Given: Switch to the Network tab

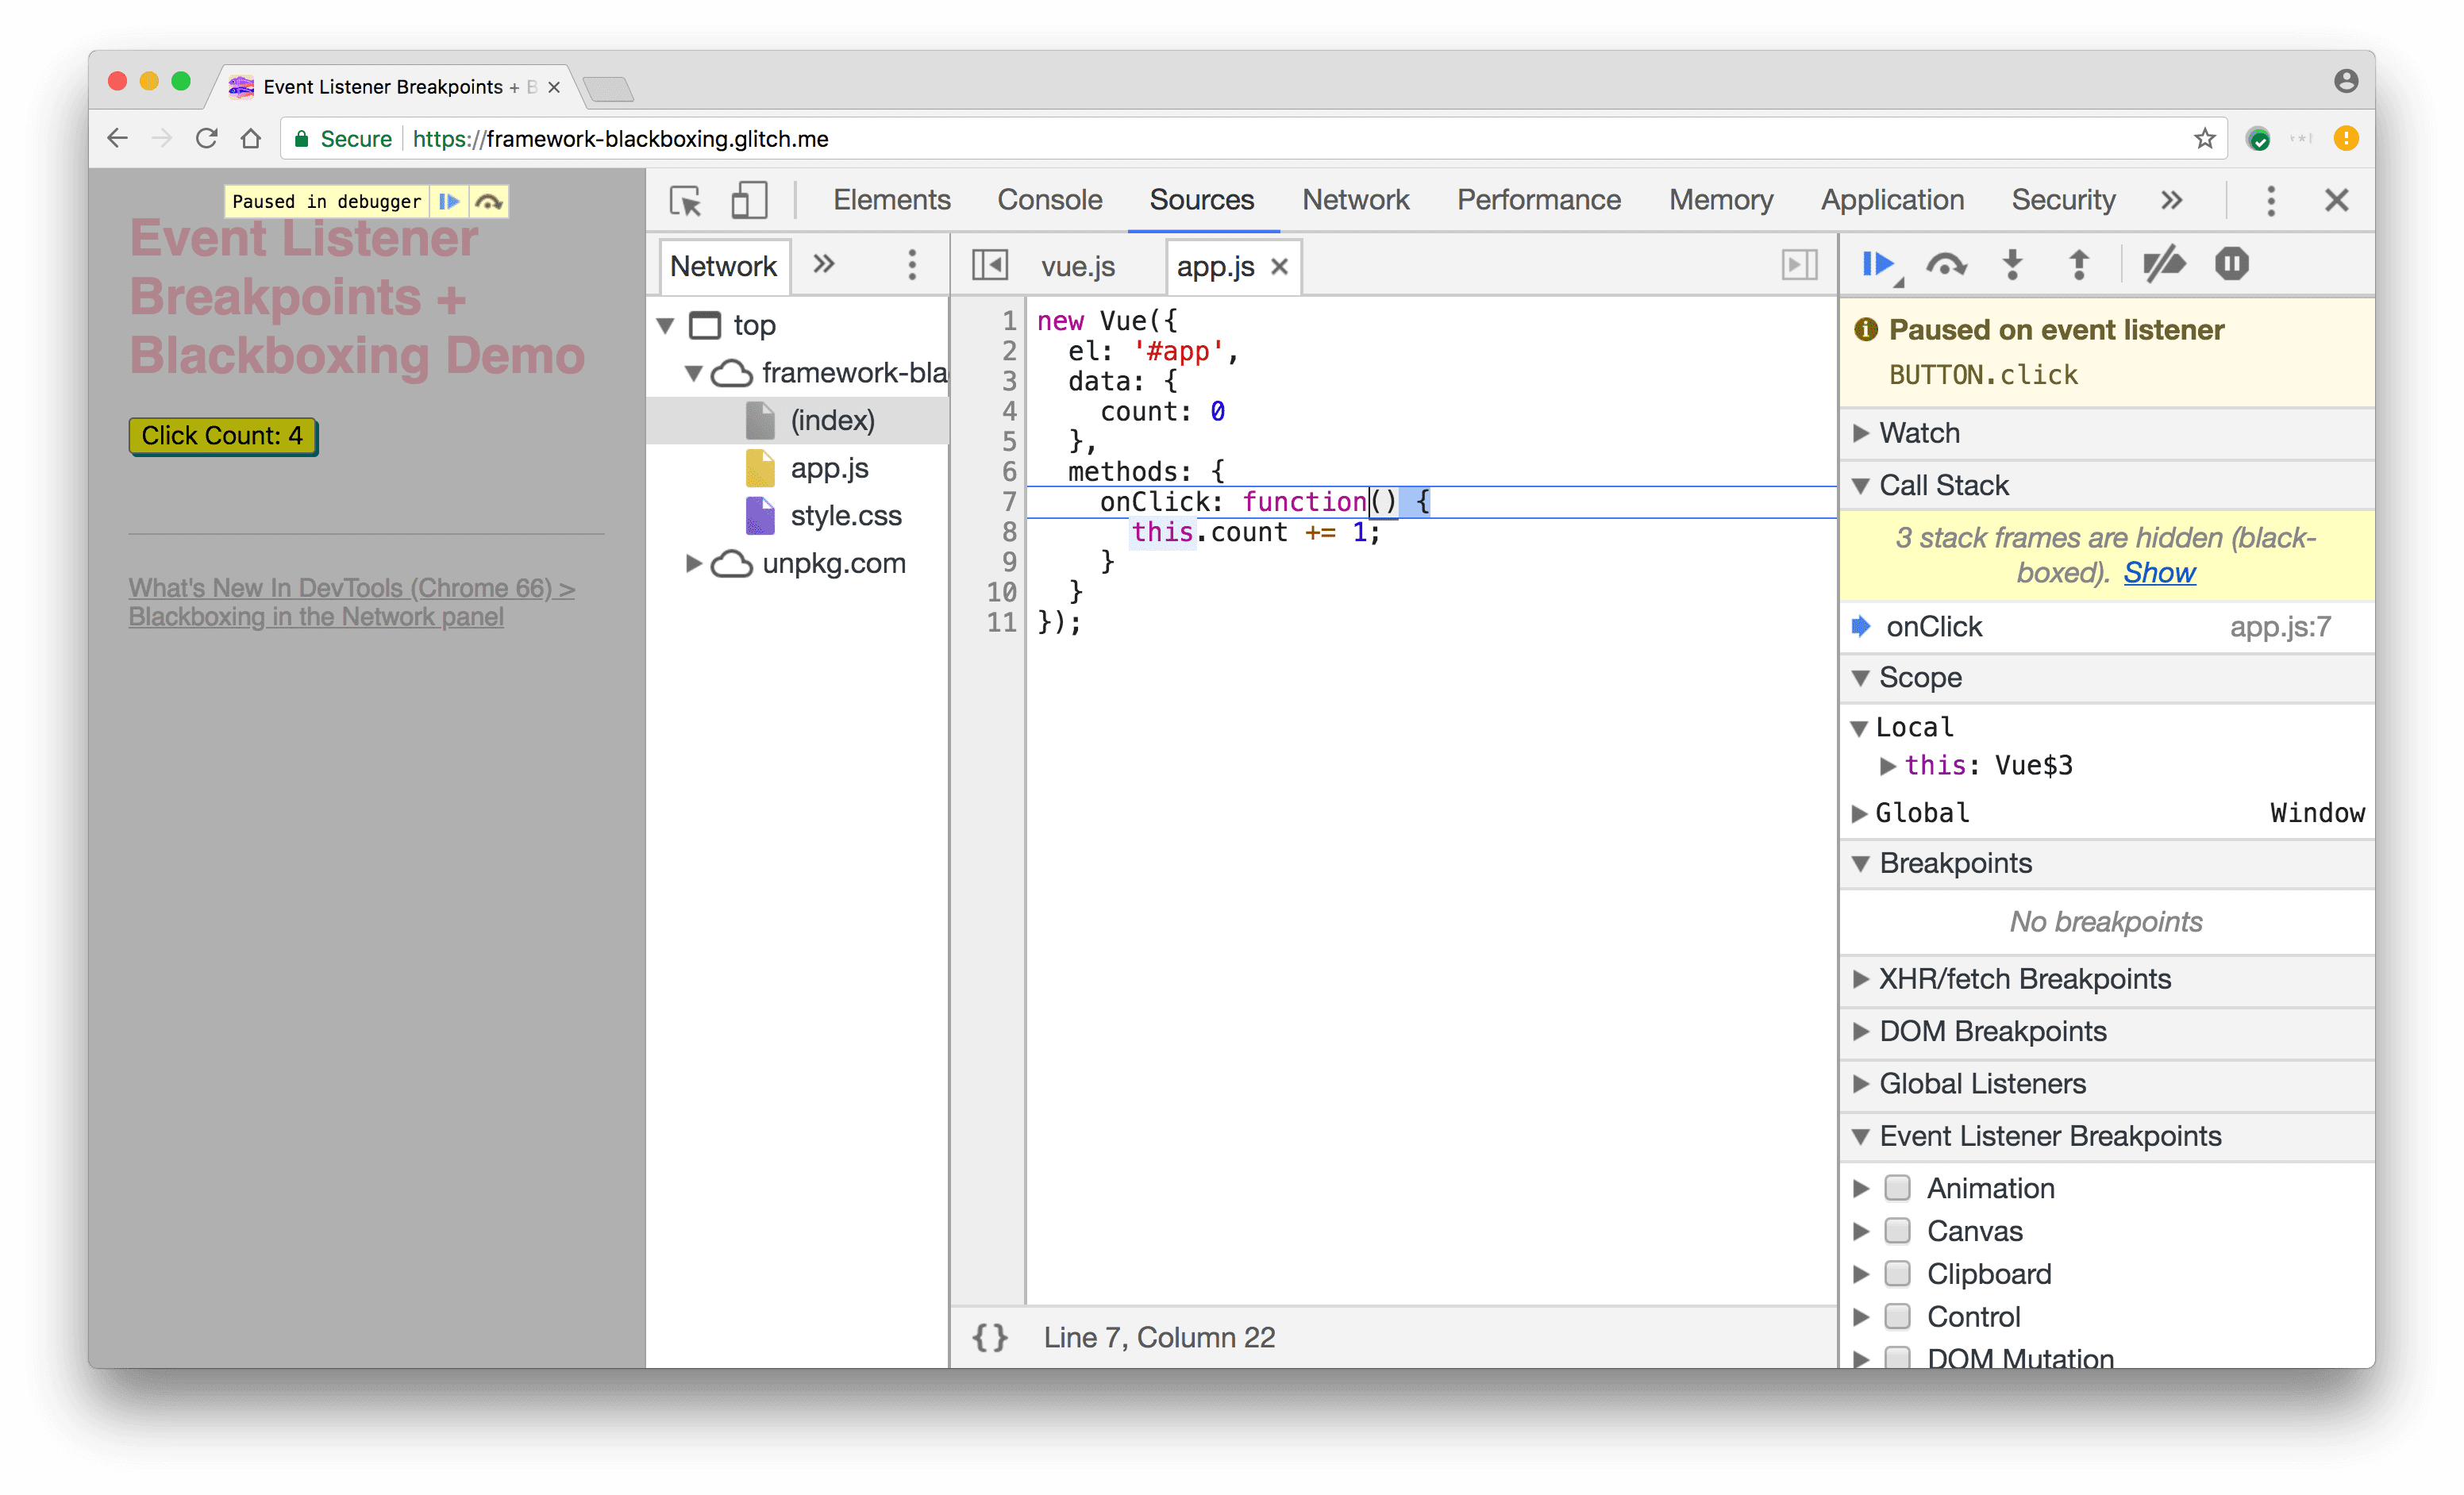Looking at the screenshot, I should pos(1353,198).
